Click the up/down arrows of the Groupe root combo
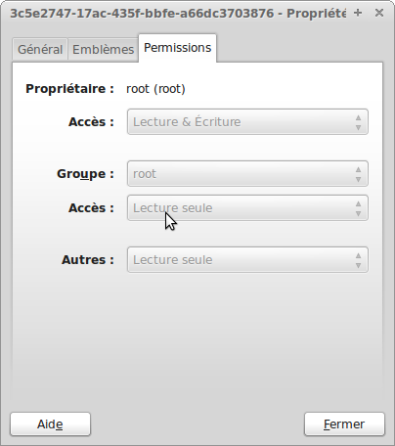The height and width of the screenshot is (446, 395). click(358, 174)
